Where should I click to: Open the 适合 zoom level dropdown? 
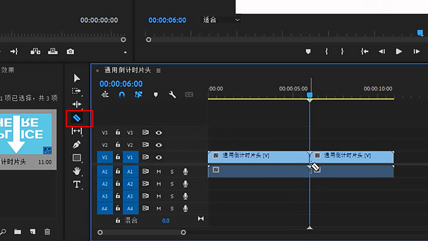click(x=221, y=20)
